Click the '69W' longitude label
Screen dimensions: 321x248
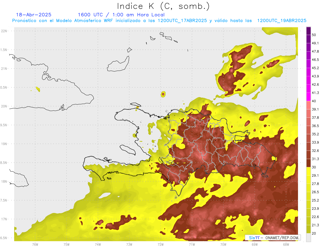coord(254,245)
